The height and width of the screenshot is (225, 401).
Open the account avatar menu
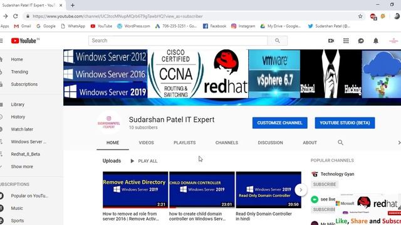(x=393, y=41)
